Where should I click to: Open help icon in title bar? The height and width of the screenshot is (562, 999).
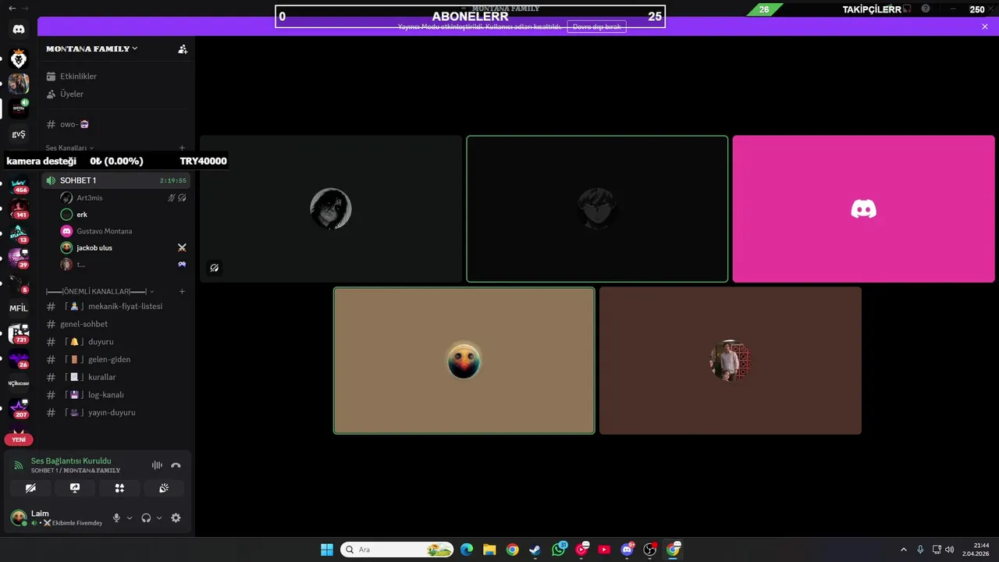(926, 9)
